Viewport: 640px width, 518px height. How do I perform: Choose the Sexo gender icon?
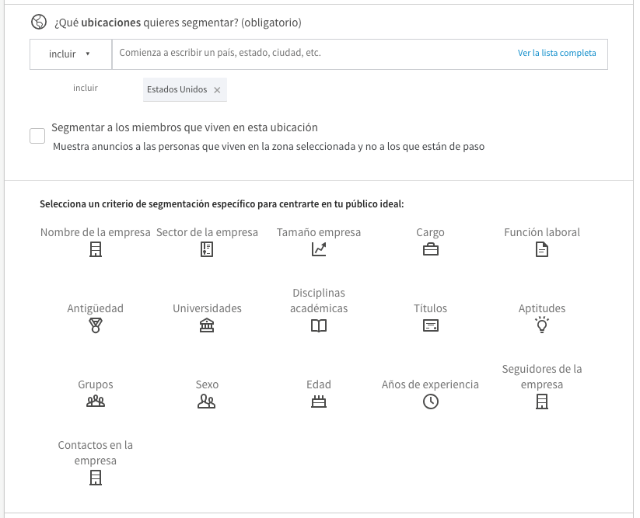click(207, 402)
